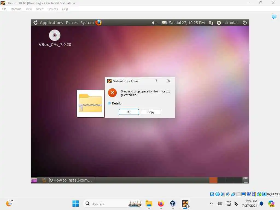The width and height of the screenshot is (280, 210).
Task: Open the Windows Start menu
Action: pos(75,203)
